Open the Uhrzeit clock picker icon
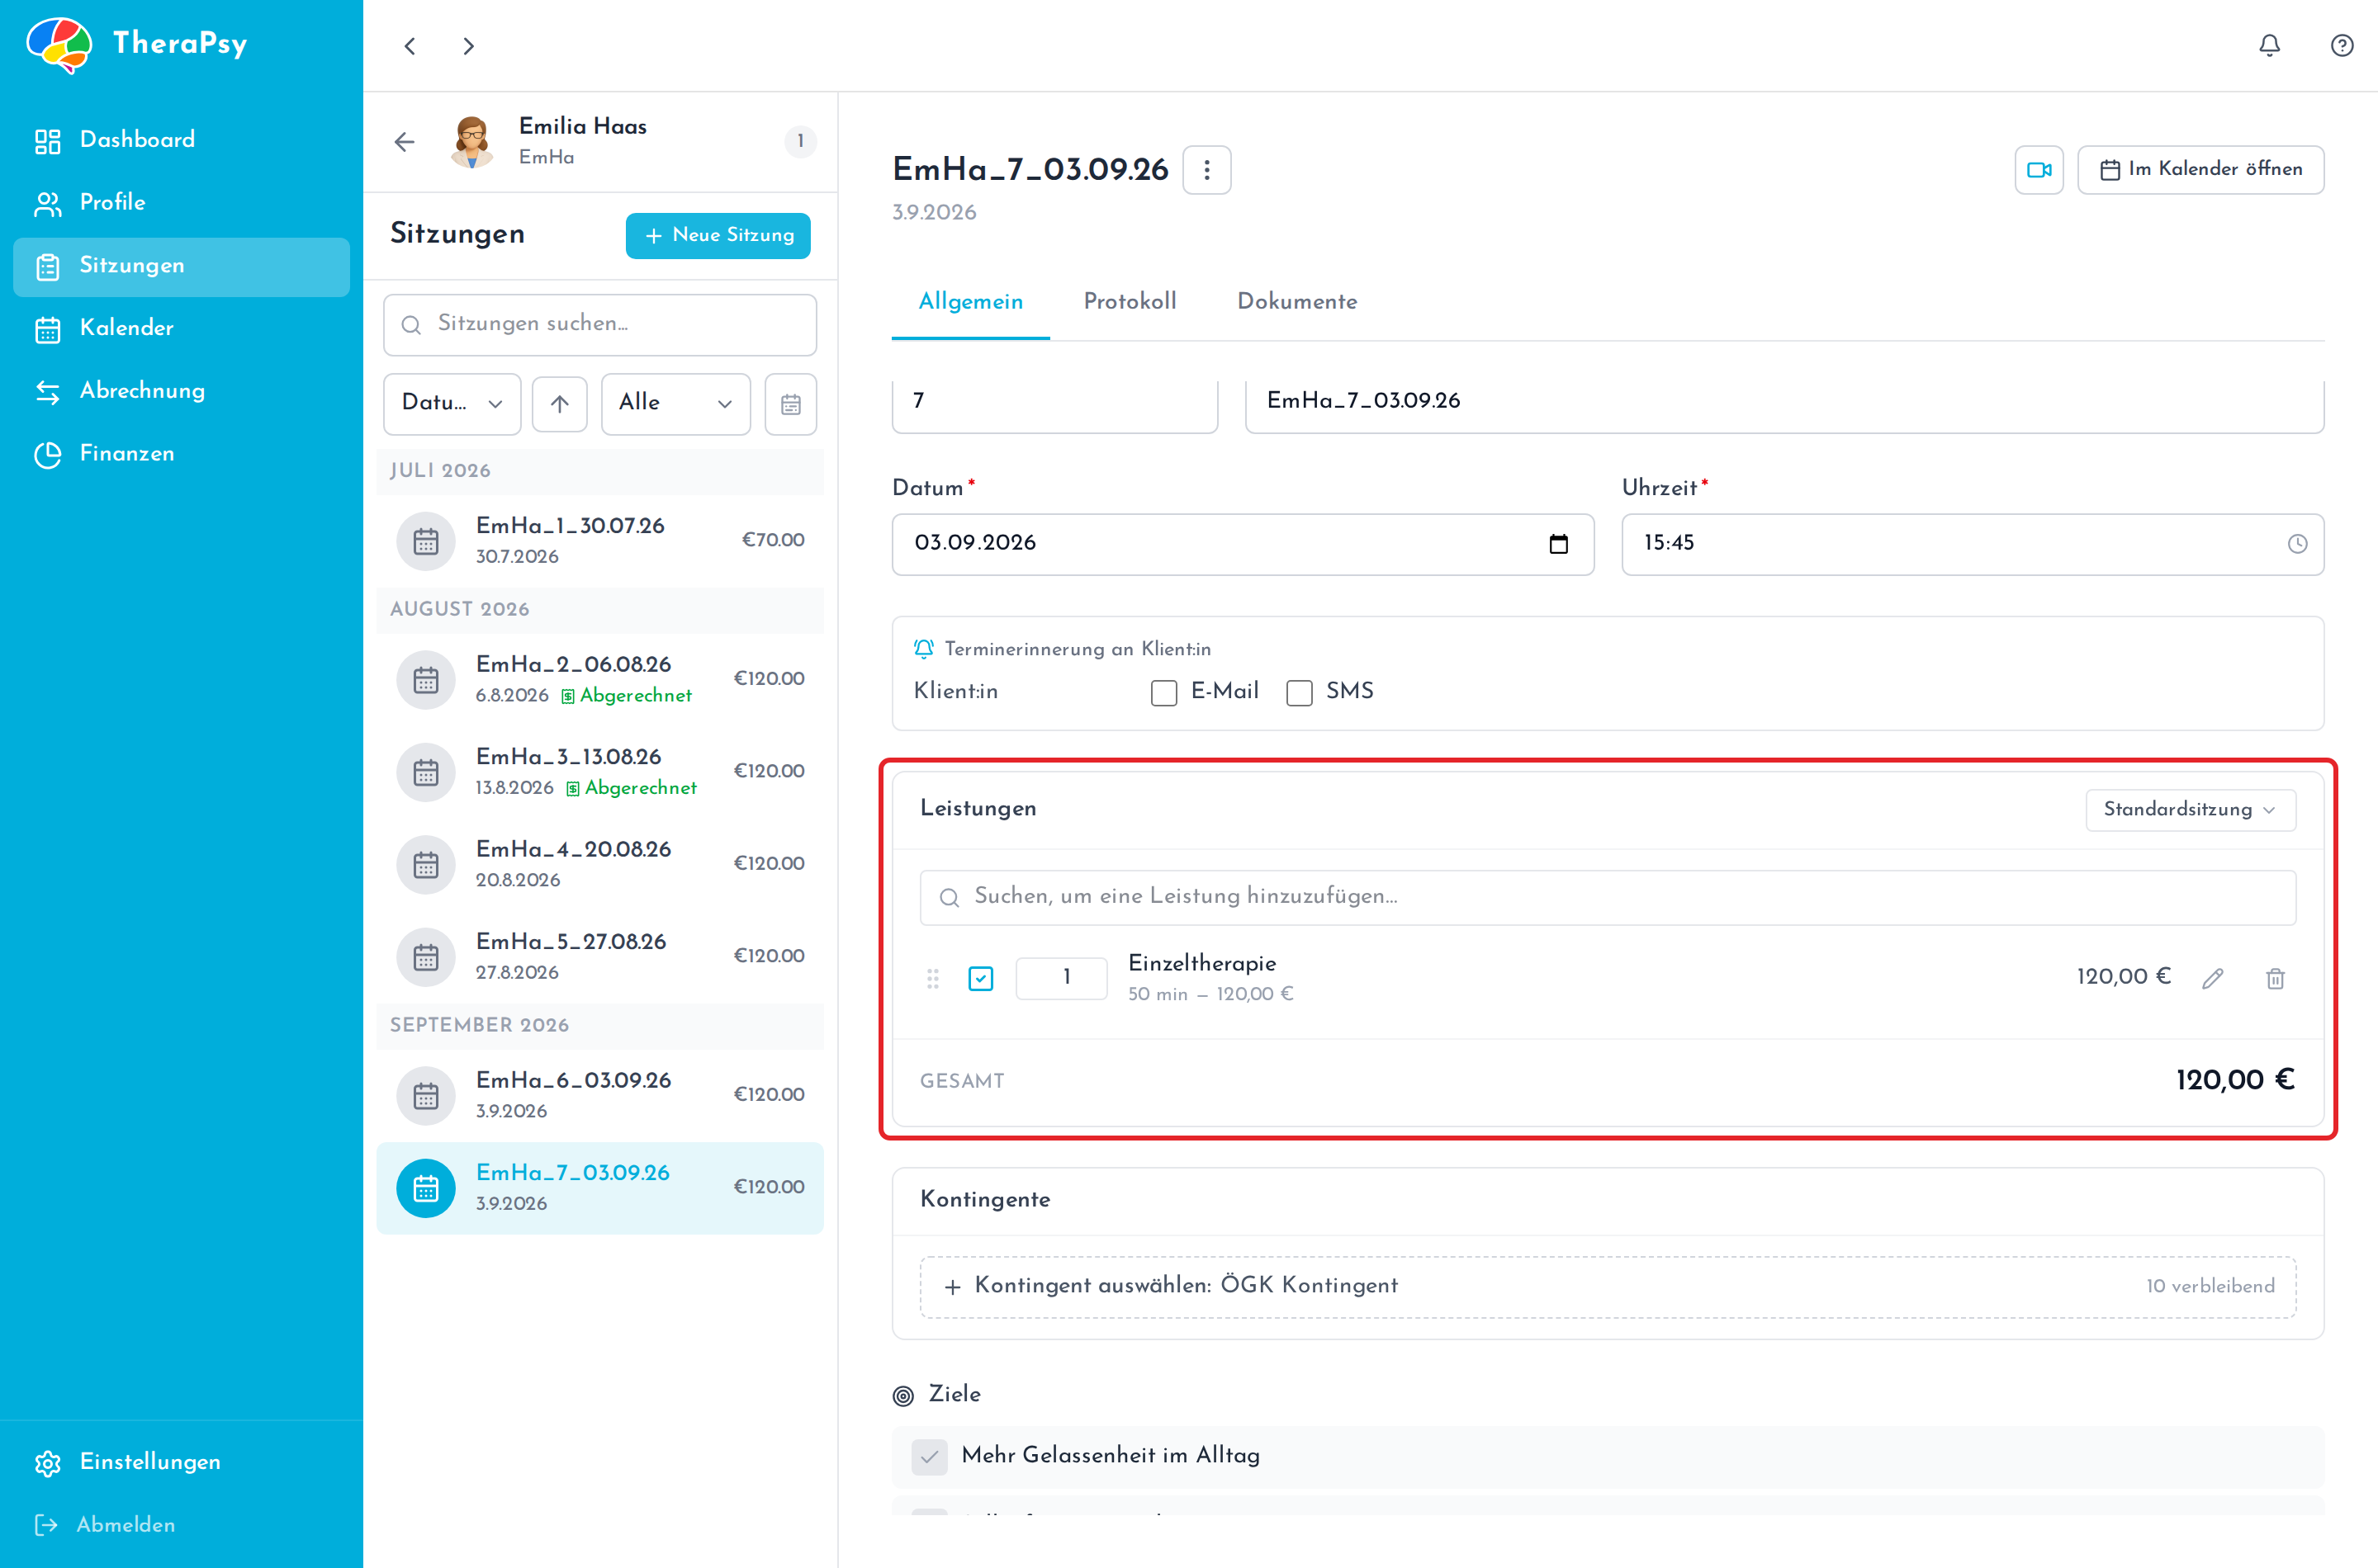2378x1568 pixels. coord(2297,544)
